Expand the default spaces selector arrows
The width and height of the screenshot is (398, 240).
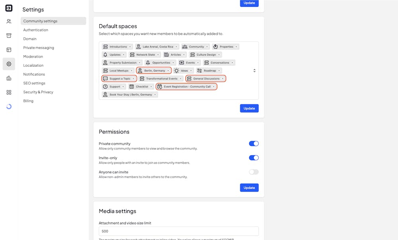tap(254, 71)
